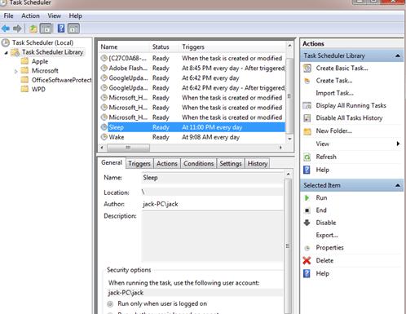The height and width of the screenshot is (314, 406).
Task: Click the Back arrow toolbar icon
Action: 6,28
